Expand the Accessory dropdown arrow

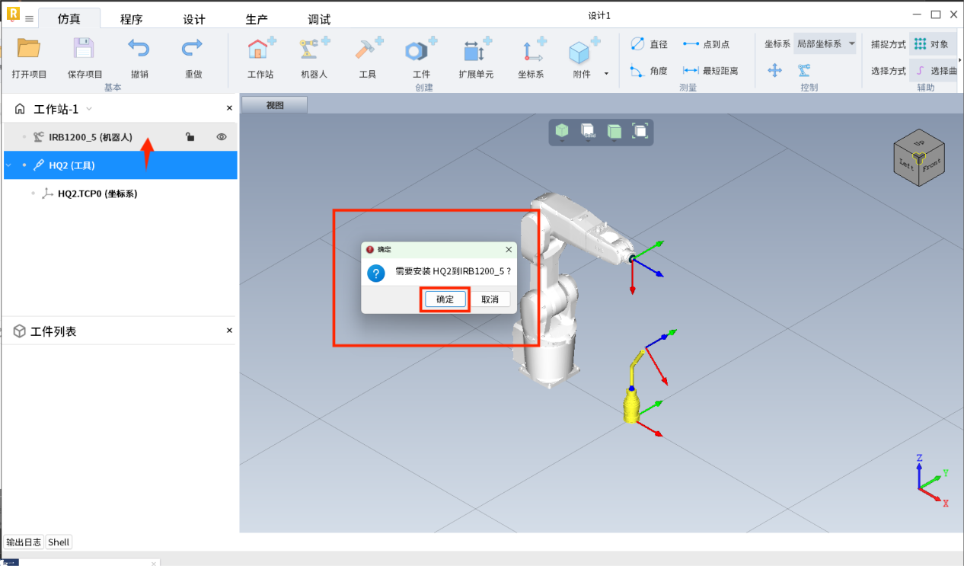tap(606, 74)
